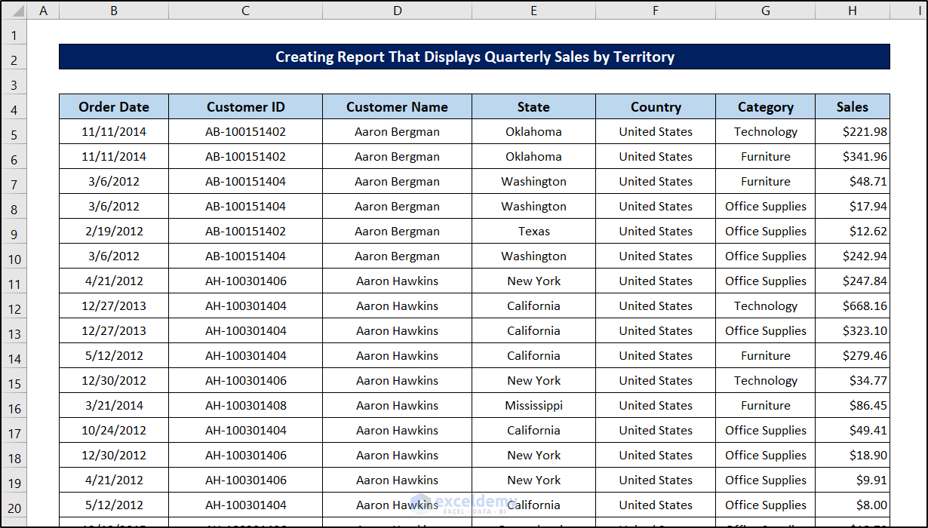Click the cell containing $221.98

[x=852, y=131]
